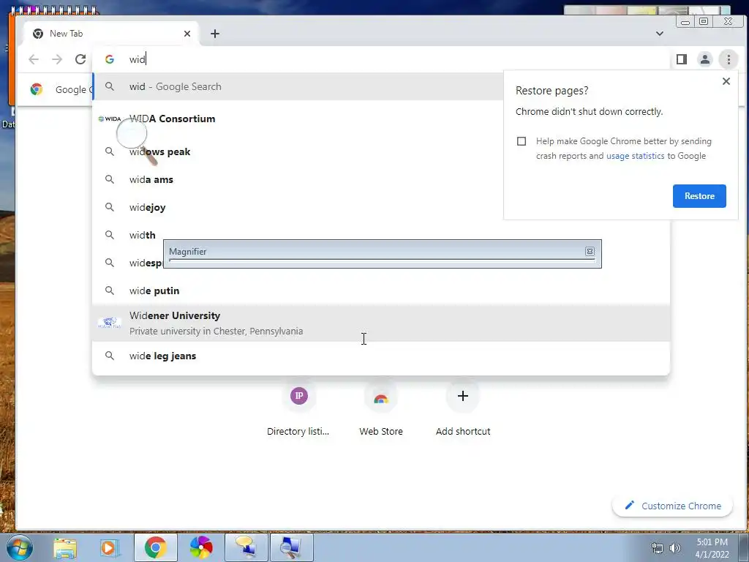This screenshot has width=749, height=562.
Task: Click search icon beside 'wida ams'
Action: (110, 179)
